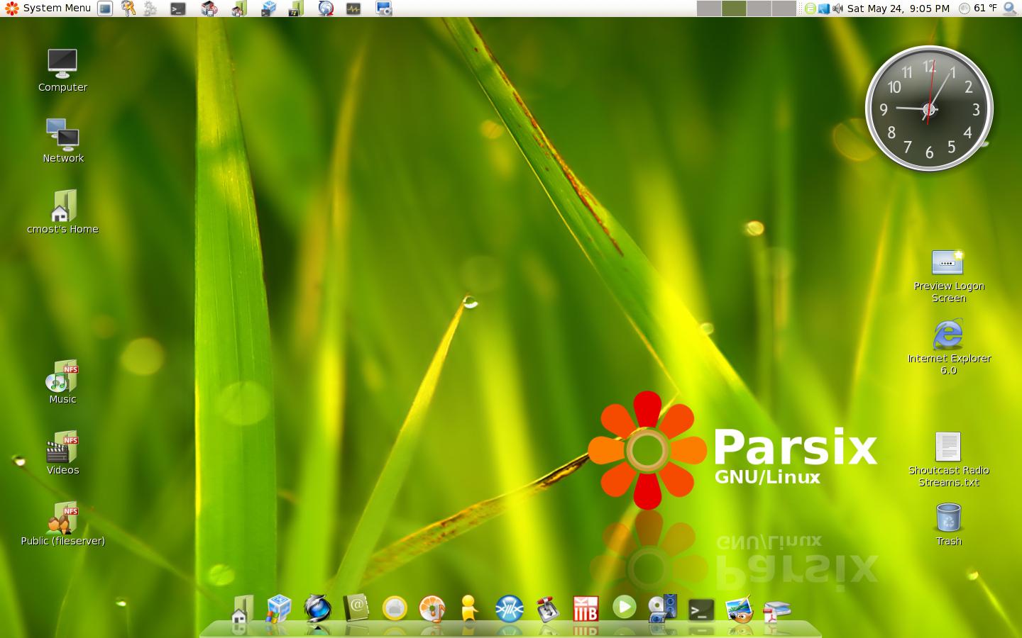Screen dimensions: 1022x638
Task: Click the date and time Sat May 24
Action: click(x=899, y=9)
